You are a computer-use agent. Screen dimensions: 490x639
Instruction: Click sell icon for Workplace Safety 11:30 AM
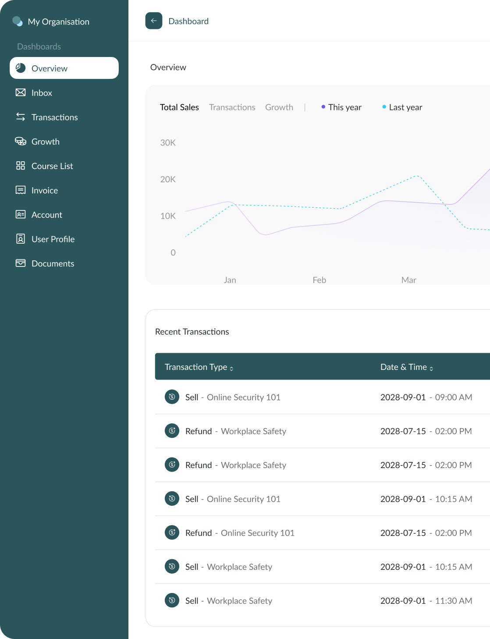172,600
